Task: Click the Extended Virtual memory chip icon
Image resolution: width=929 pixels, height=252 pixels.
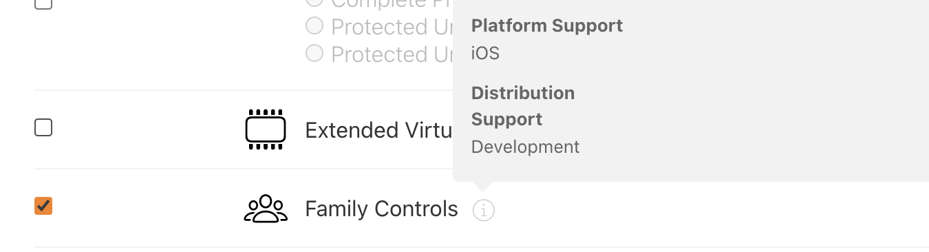Action: coord(266,129)
